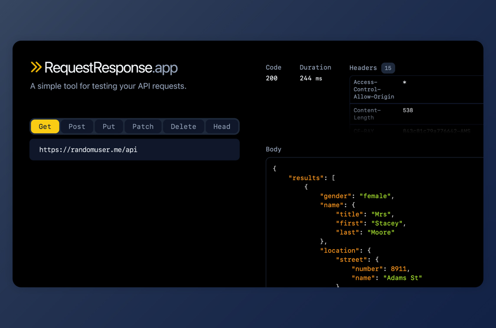Viewport: 496px width, 328px height.
Task: Click the "Adams St" street name value
Action: tap(403, 278)
